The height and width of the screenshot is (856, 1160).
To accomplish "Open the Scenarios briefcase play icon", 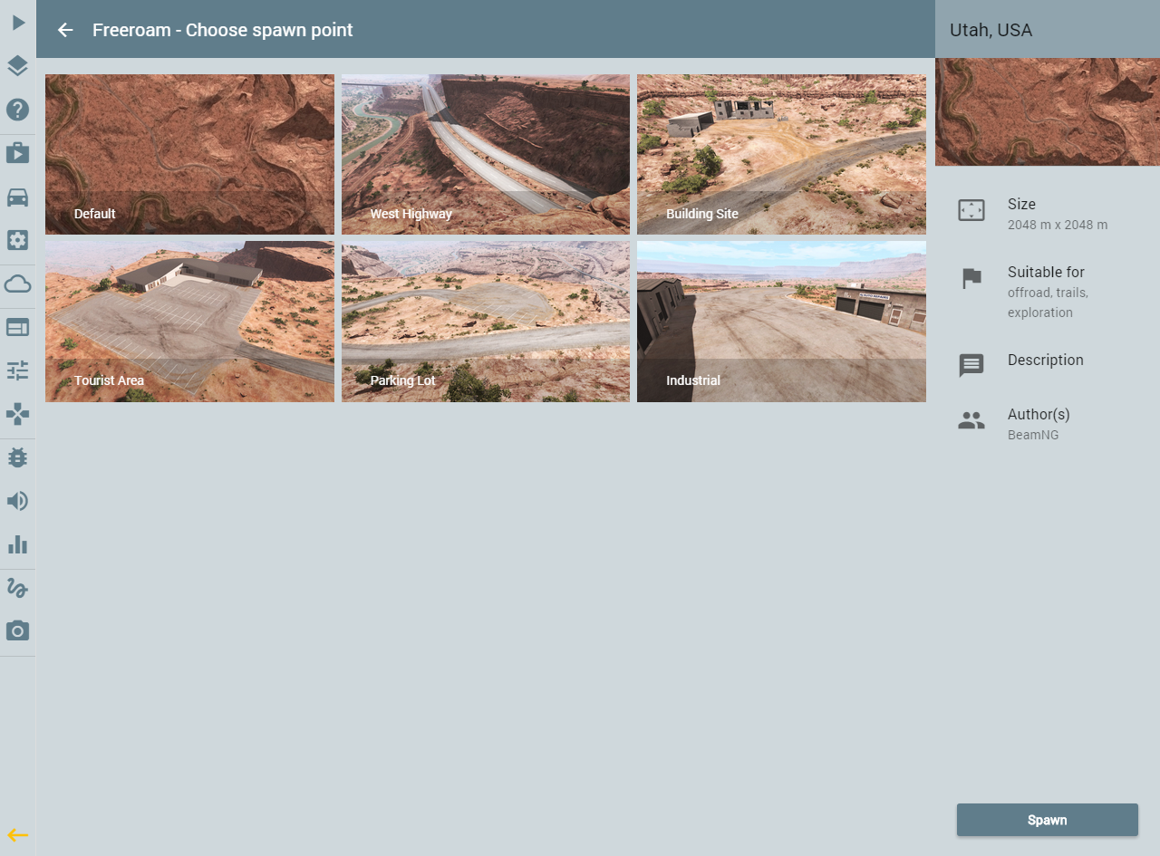I will click(x=18, y=153).
